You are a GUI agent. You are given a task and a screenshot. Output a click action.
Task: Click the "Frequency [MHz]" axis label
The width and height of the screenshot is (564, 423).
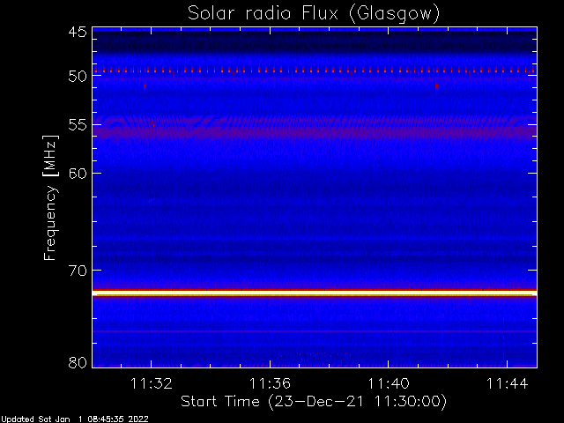pos(50,197)
